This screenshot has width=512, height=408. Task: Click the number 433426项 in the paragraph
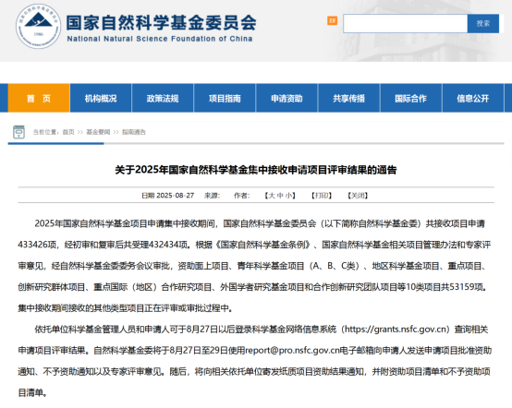(37, 245)
